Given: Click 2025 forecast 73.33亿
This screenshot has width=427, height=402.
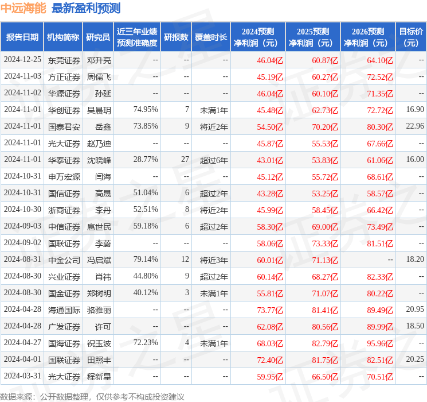Looking at the screenshot, I should coord(325,243).
